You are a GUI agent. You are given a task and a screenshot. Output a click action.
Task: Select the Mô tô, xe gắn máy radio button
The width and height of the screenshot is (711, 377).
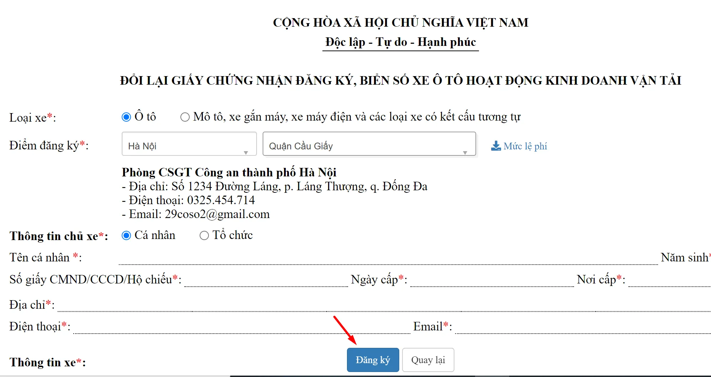pos(185,116)
